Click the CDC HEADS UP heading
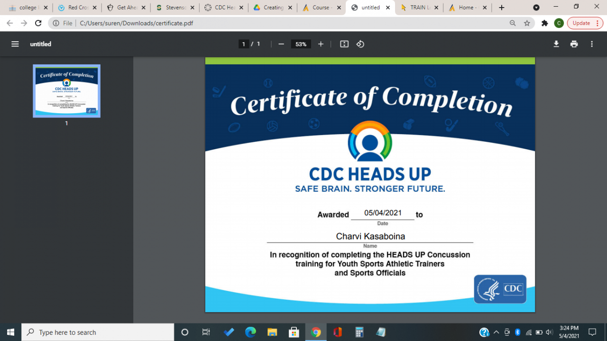The height and width of the screenshot is (341, 607). point(370,174)
